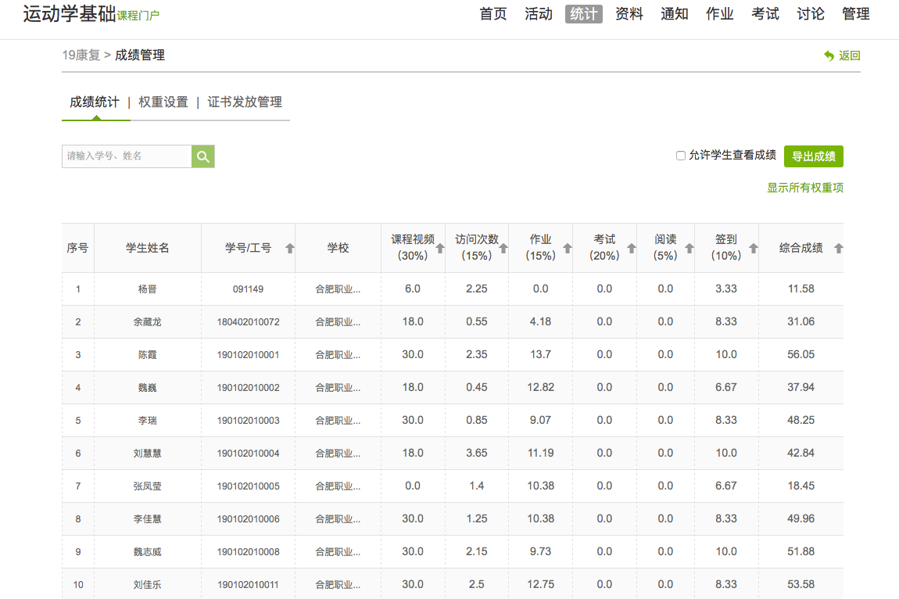Show all weight items via 显示所有权重项
899x599 pixels.
pyautogui.click(x=805, y=188)
